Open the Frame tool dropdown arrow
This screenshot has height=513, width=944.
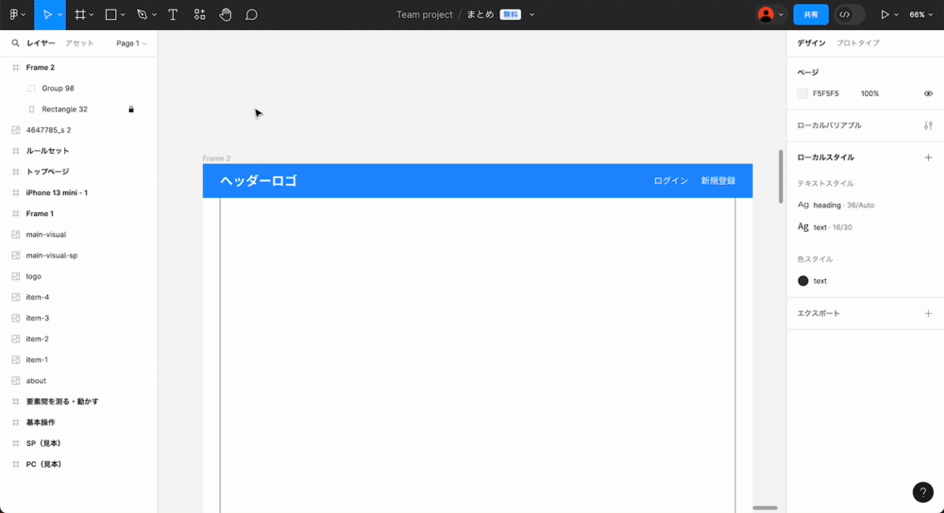tap(92, 15)
